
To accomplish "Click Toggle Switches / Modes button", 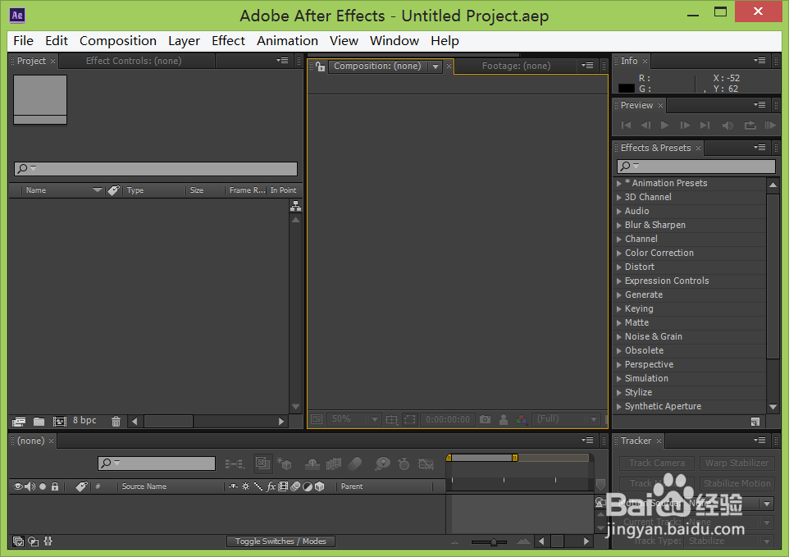I will point(280,541).
